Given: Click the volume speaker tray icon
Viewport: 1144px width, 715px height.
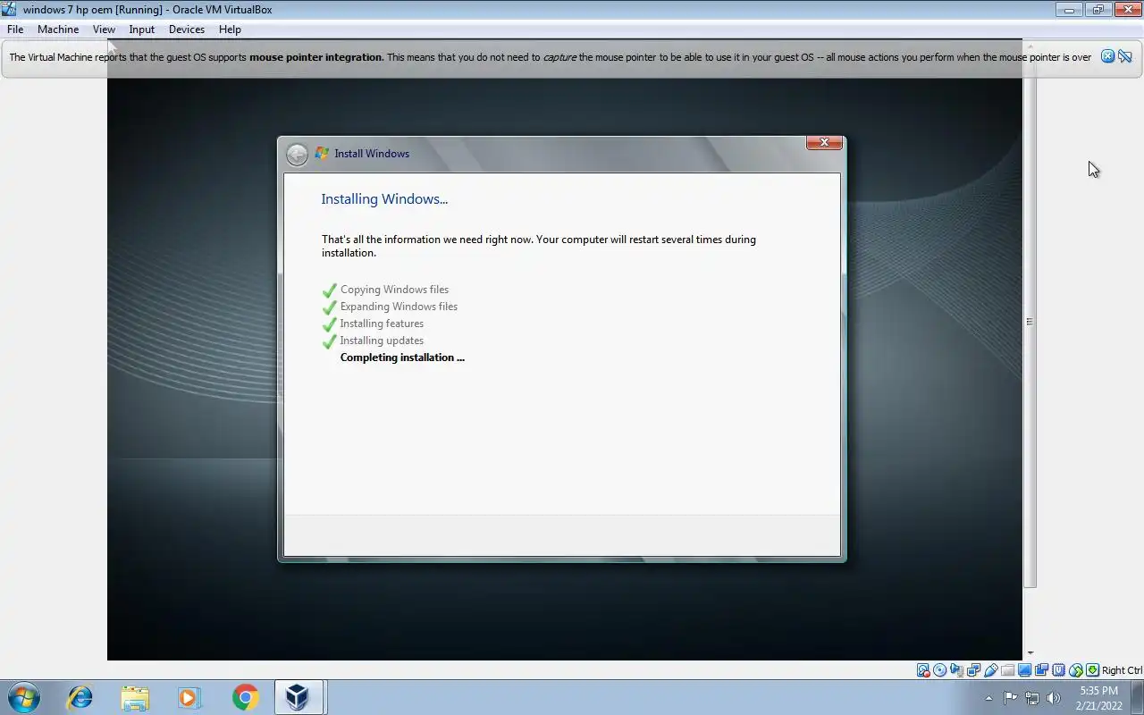Looking at the screenshot, I should pyautogui.click(x=1054, y=698).
